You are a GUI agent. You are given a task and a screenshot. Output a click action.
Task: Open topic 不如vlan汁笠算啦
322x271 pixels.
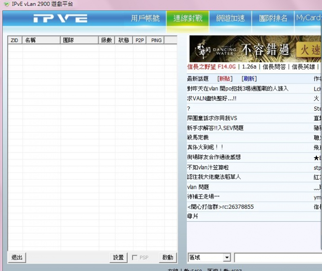(x=208, y=168)
